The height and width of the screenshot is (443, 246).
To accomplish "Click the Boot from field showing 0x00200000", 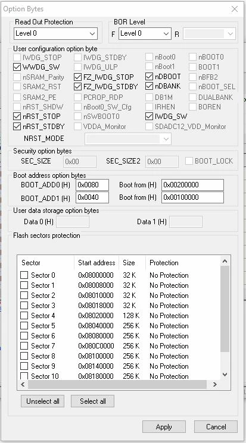I will [192, 185].
